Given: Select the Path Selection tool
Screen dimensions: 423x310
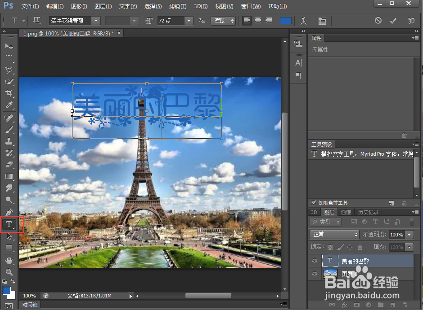Looking at the screenshot, I should click(9, 236).
